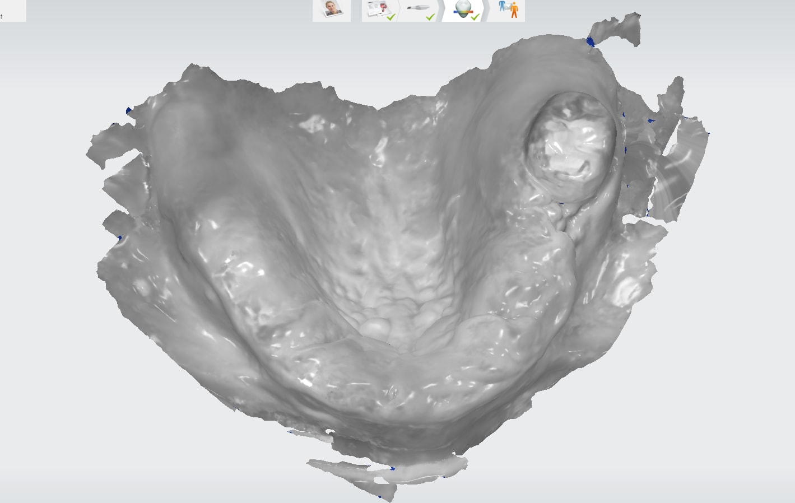Click the collapsed panel tab in top-left corner
The width and height of the screenshot is (795, 503).
coord(12,11)
